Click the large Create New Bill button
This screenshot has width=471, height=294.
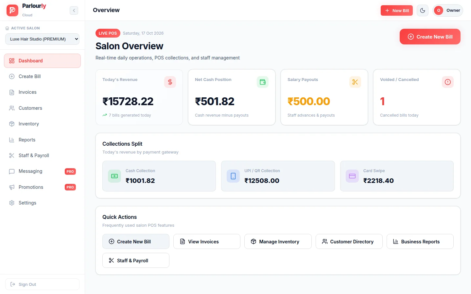pyautogui.click(x=430, y=37)
